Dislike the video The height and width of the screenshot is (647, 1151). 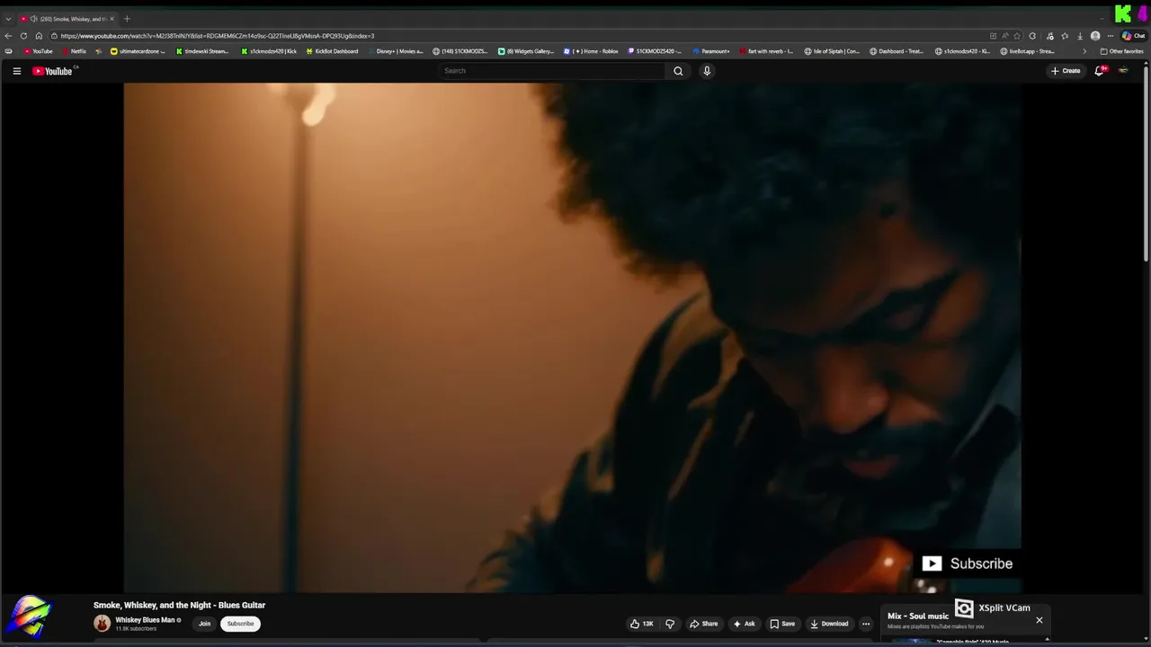670,624
